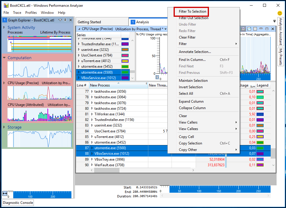Viewport: 286px width, 208px height.
Task: Expand the taskhostw.exe (3056) row
Action: 92,91
